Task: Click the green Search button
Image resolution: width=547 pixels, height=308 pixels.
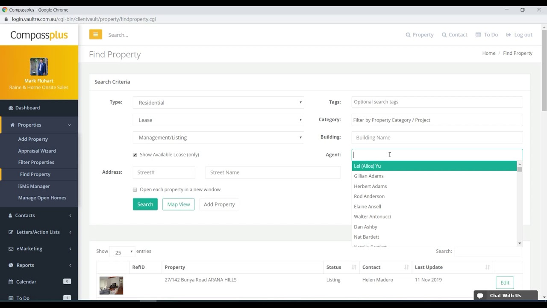Action: (x=145, y=204)
